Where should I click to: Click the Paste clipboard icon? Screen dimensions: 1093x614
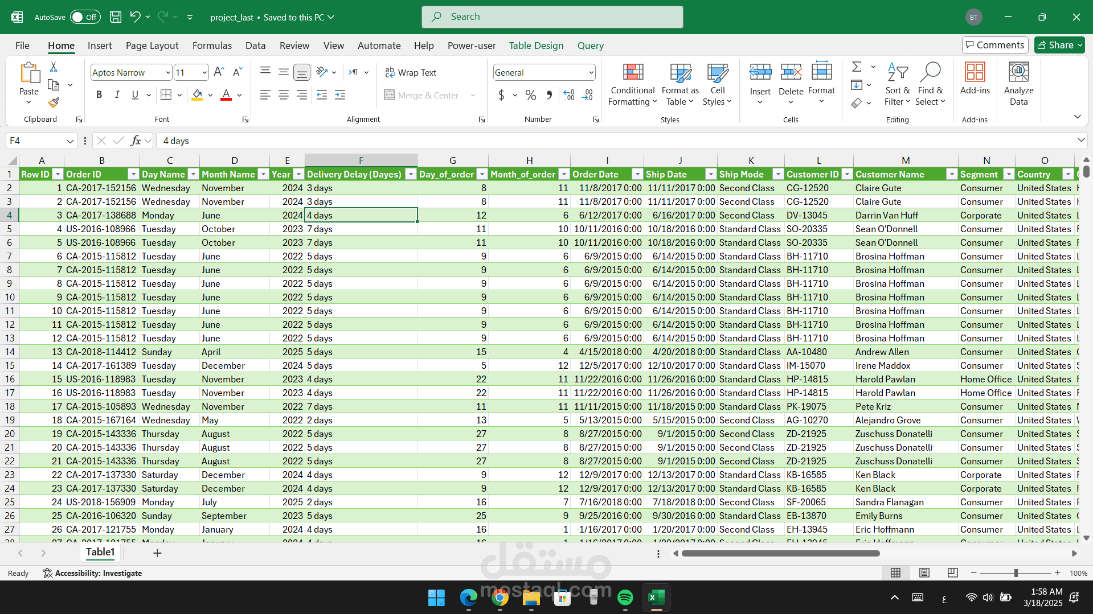[x=29, y=74]
